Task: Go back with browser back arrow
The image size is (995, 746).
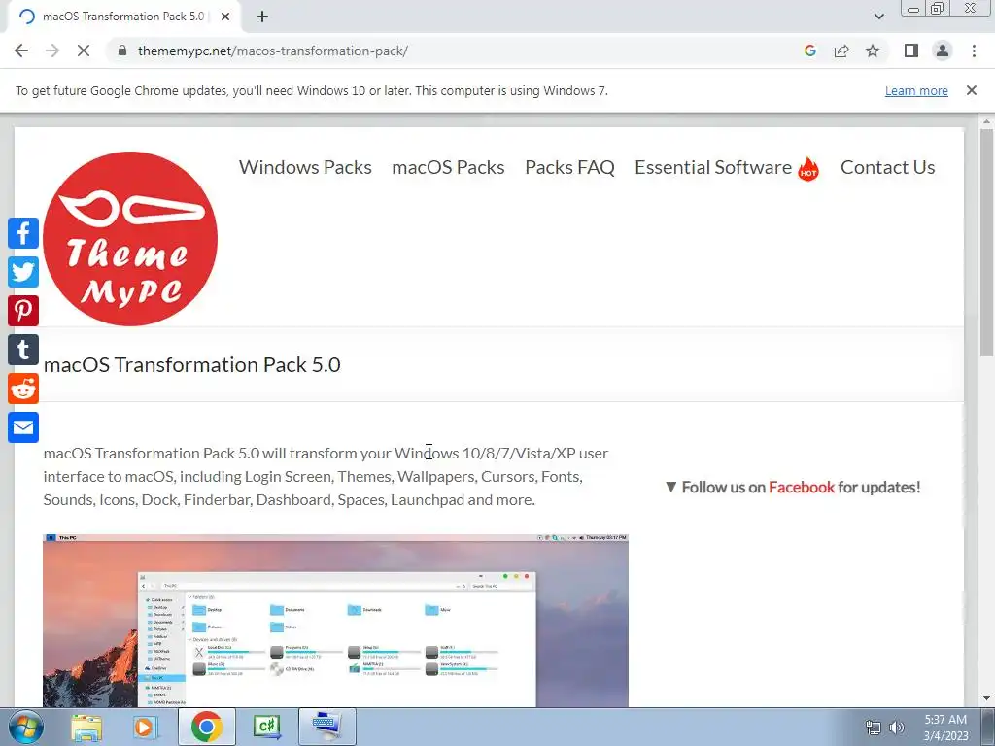Action: point(21,51)
